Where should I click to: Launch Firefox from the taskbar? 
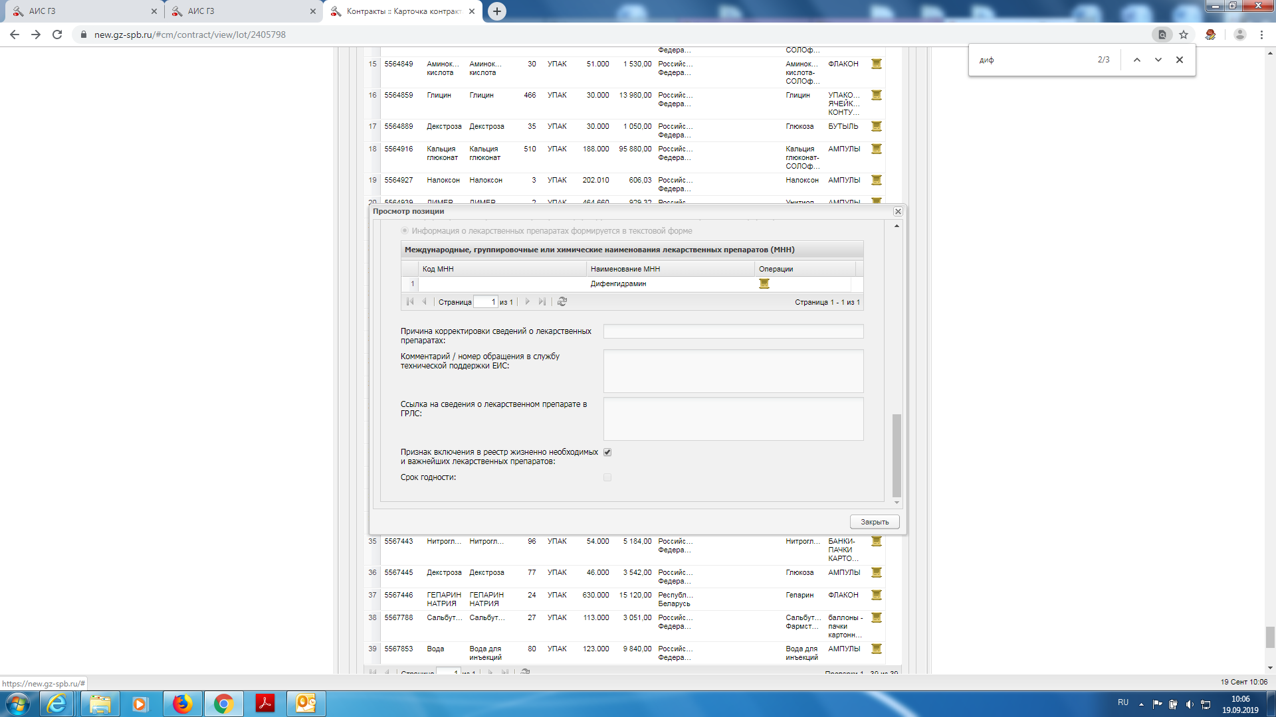(x=182, y=704)
